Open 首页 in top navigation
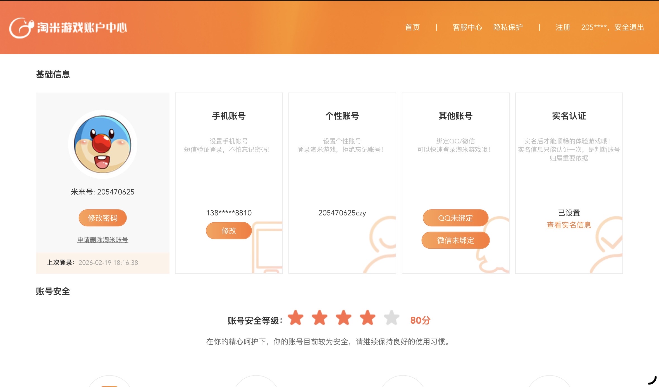 click(412, 27)
